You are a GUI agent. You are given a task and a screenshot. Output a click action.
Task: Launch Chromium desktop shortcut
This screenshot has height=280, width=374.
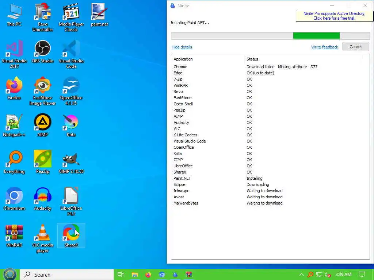tap(14, 199)
